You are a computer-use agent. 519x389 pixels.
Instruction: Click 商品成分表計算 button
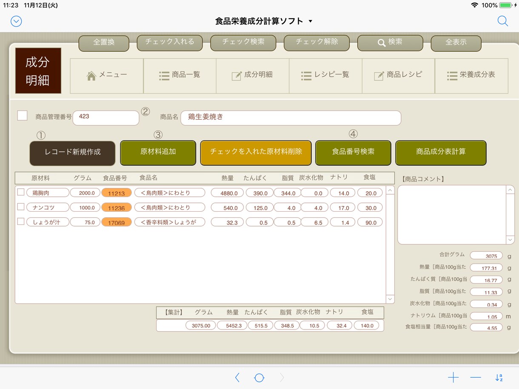pos(441,153)
